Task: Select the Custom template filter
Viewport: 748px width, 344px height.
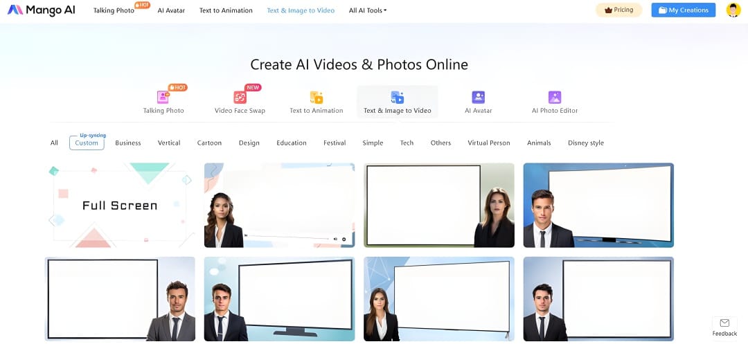Action: [87, 143]
